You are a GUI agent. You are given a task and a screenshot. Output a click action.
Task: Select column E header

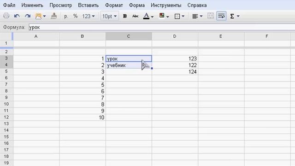click(221, 36)
